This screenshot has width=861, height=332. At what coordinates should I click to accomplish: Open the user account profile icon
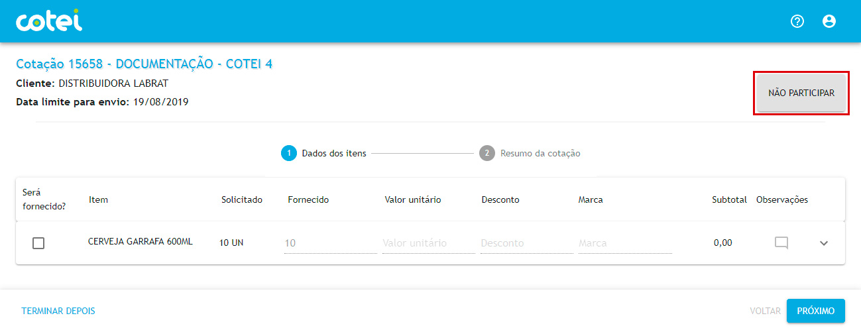pyautogui.click(x=829, y=21)
